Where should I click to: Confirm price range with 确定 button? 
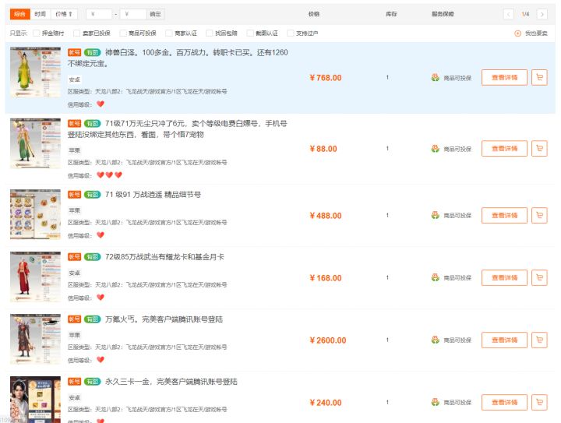[x=155, y=14]
